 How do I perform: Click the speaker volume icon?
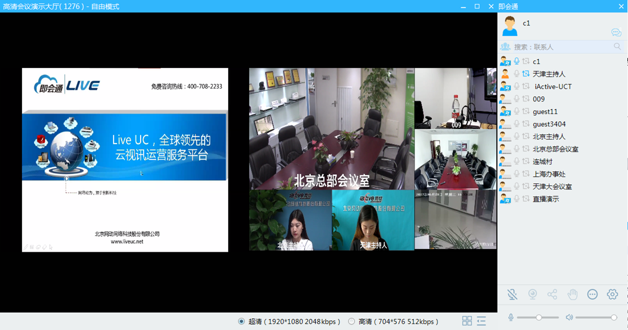(x=569, y=317)
